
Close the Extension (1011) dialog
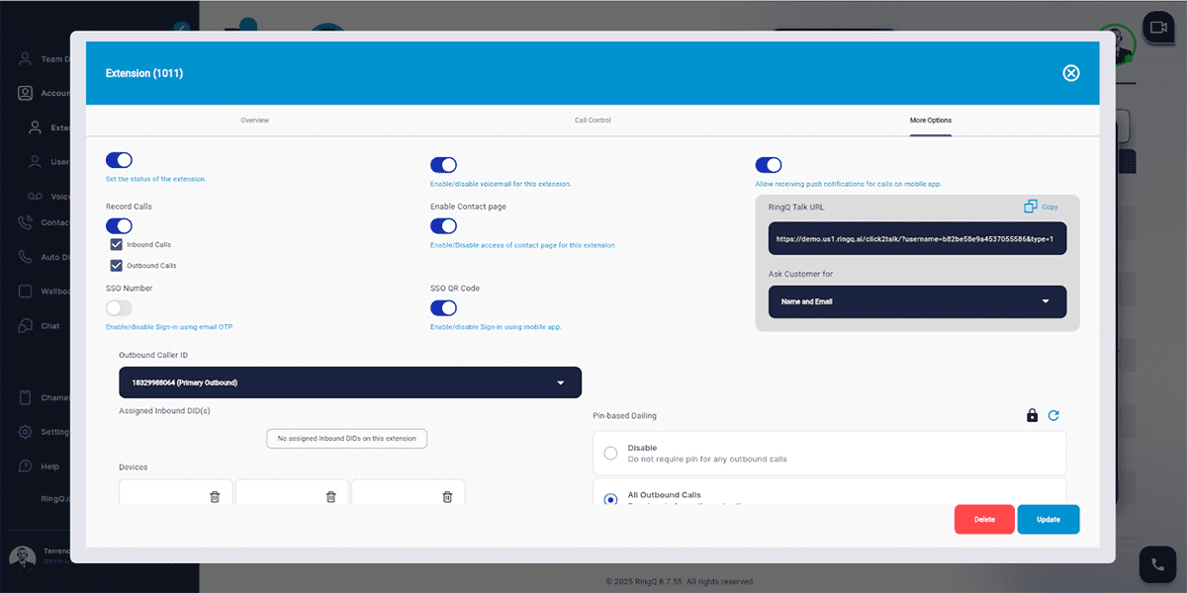pos(1070,73)
